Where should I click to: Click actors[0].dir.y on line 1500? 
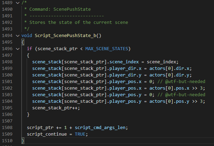pyautogui.click(x=169, y=75)
